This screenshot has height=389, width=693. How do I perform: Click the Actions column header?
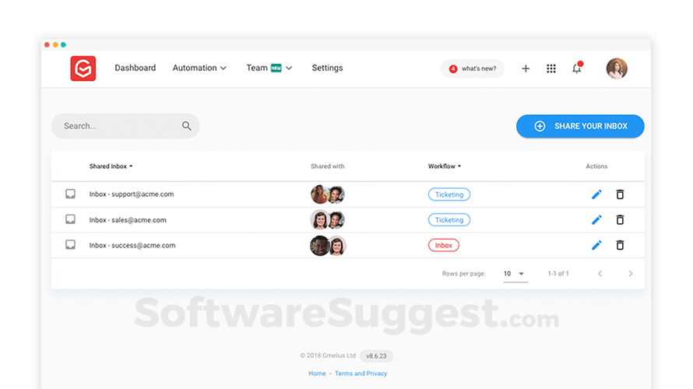(596, 166)
